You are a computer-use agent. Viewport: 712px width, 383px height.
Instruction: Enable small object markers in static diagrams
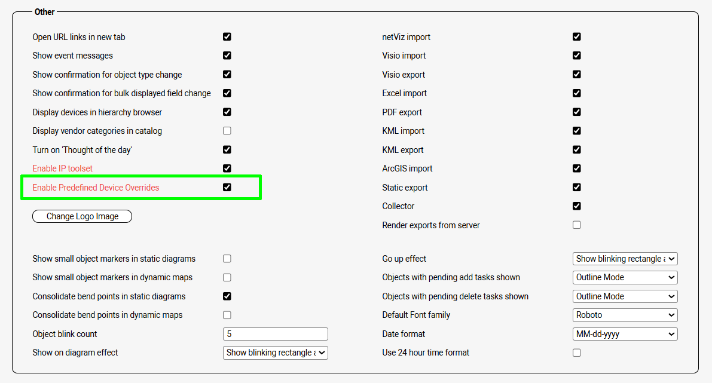click(x=227, y=259)
